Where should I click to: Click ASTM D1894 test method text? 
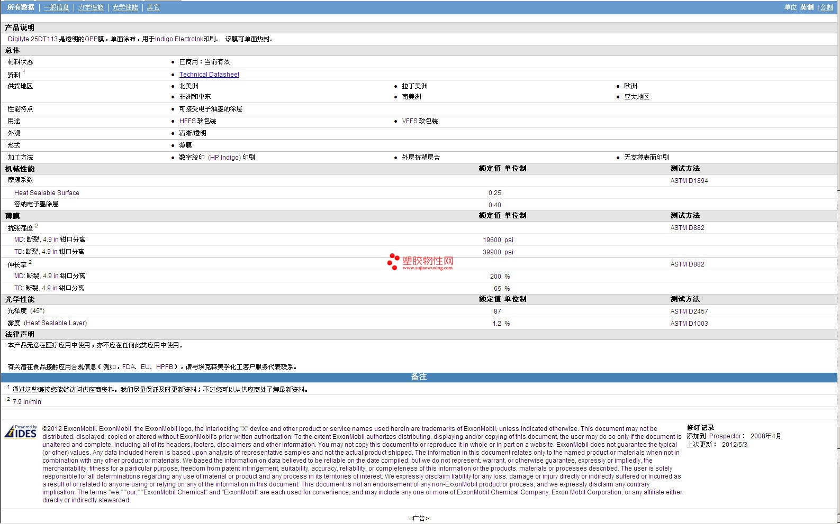[x=689, y=181]
